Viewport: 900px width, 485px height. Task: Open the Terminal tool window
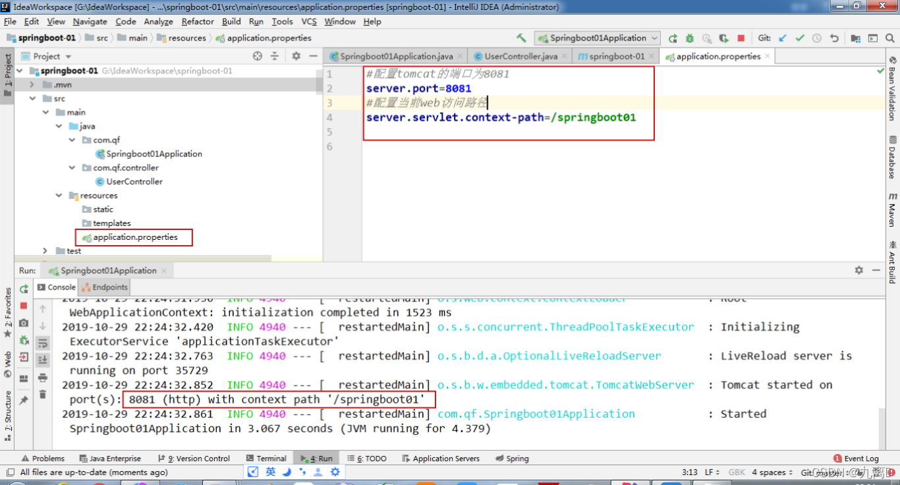266,458
